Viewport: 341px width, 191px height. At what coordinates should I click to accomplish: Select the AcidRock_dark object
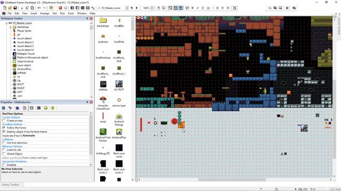(119, 56)
